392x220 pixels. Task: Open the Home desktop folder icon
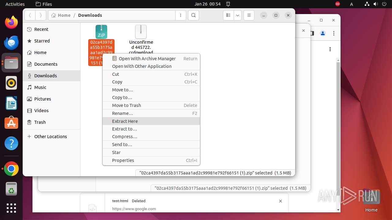coord(371,201)
